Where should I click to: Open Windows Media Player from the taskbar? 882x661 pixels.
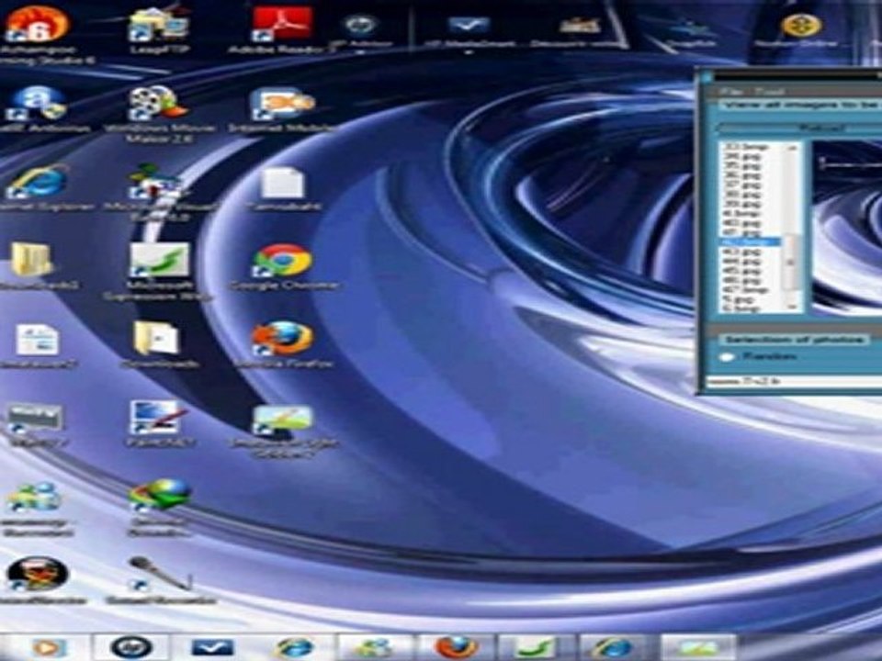(49, 647)
